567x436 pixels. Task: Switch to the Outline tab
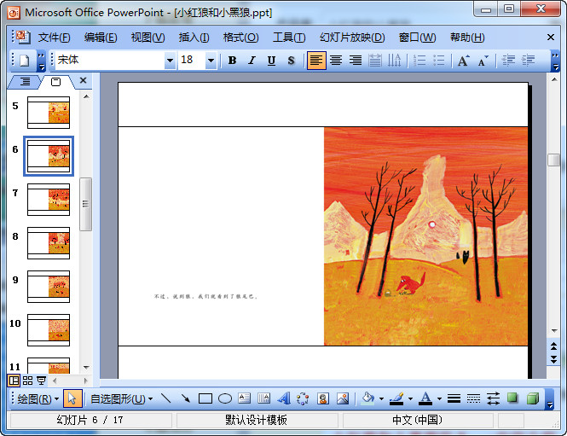click(x=25, y=81)
